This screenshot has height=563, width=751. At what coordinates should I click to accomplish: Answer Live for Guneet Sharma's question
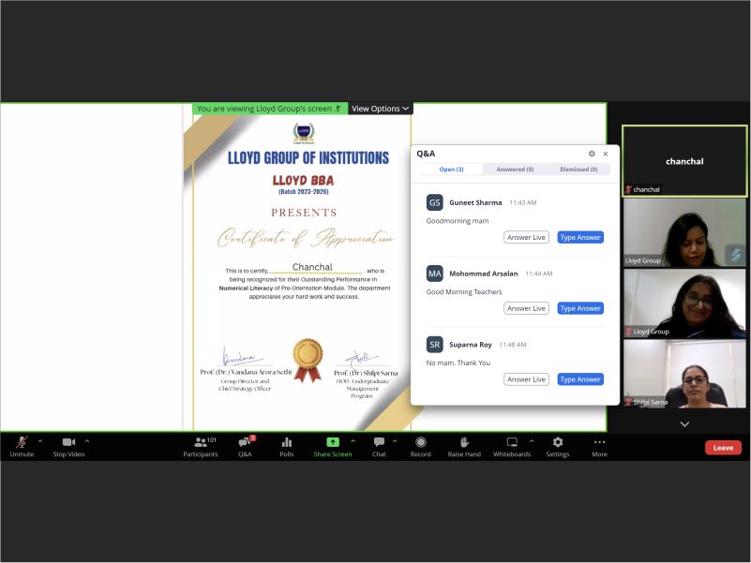(x=526, y=237)
